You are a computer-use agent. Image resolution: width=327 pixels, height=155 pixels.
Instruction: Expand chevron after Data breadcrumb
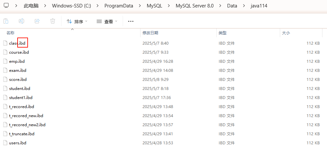click(244, 6)
